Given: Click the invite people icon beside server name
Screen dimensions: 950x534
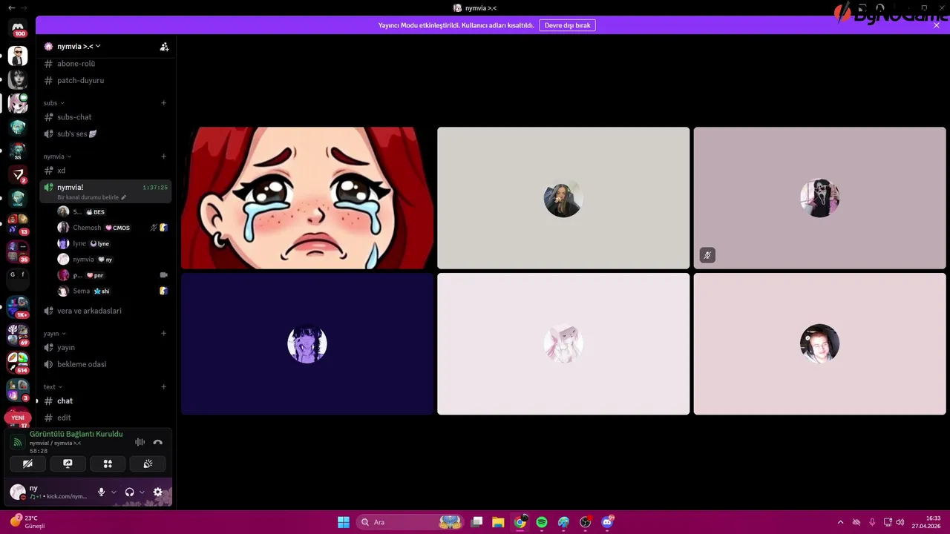Looking at the screenshot, I should click(x=164, y=46).
